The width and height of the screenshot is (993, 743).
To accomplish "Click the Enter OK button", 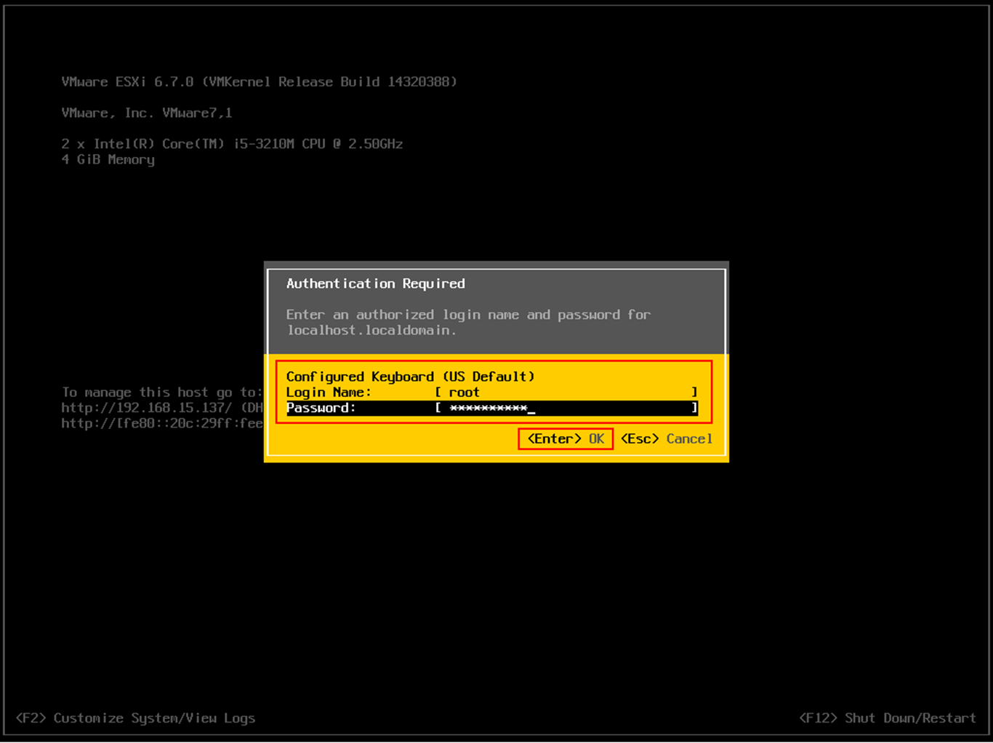I will [566, 439].
